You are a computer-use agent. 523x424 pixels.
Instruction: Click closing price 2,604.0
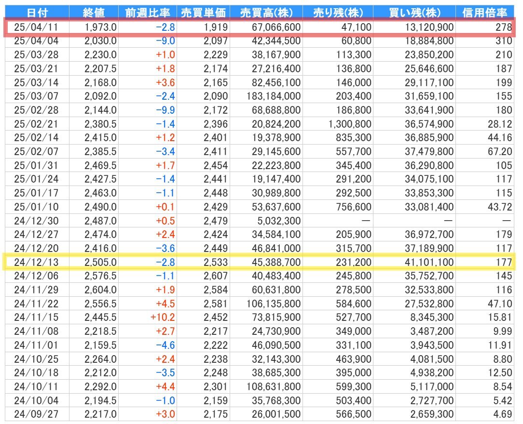[x=100, y=290]
